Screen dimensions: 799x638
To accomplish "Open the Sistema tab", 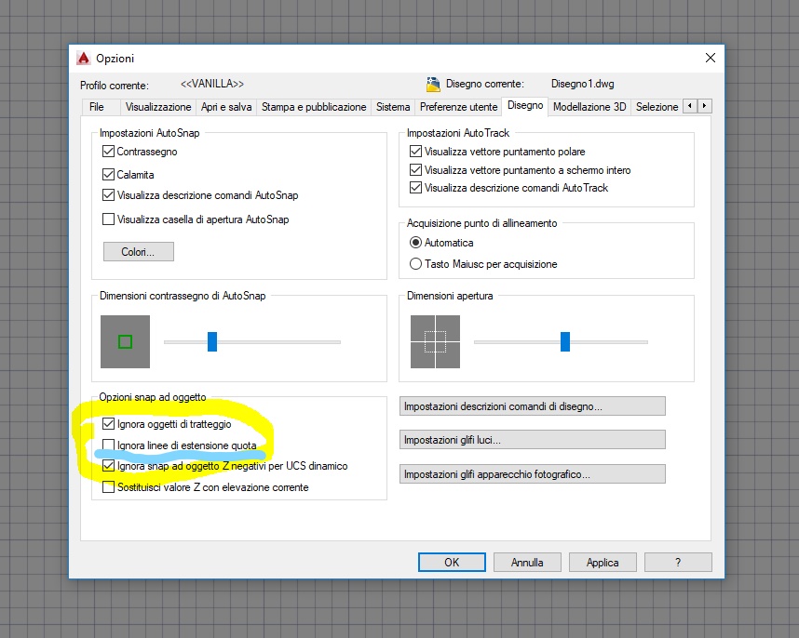I will 393,107.
